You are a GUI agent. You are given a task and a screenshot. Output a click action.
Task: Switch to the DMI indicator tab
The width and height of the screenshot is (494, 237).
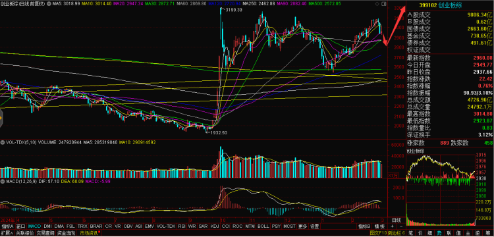[x=47, y=226]
